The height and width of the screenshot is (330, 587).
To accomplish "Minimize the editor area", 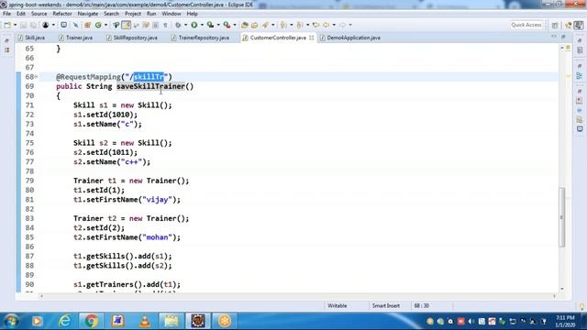I will (554, 37).
